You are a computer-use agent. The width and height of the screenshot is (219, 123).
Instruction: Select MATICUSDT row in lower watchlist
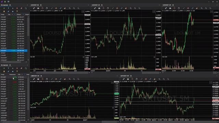pos(14,99)
